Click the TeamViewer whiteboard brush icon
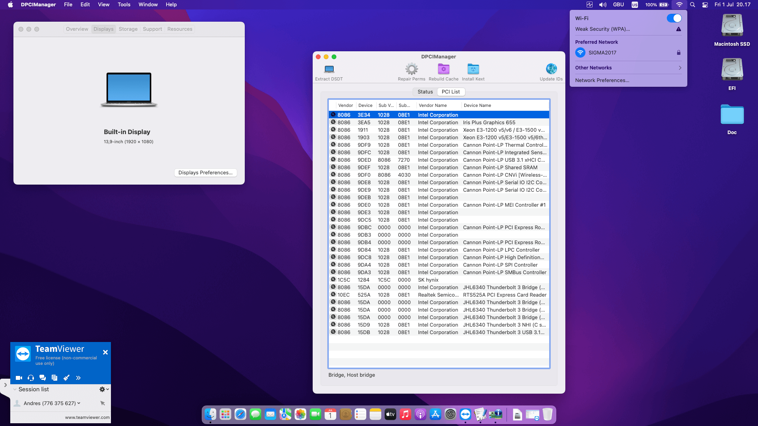 (66, 378)
